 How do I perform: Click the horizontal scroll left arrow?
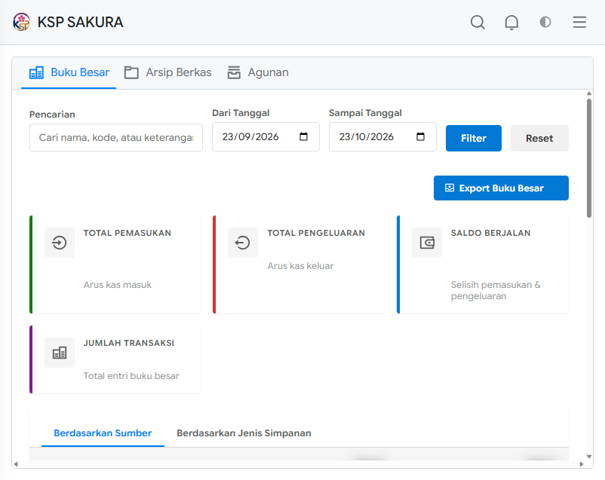[x=16, y=464]
